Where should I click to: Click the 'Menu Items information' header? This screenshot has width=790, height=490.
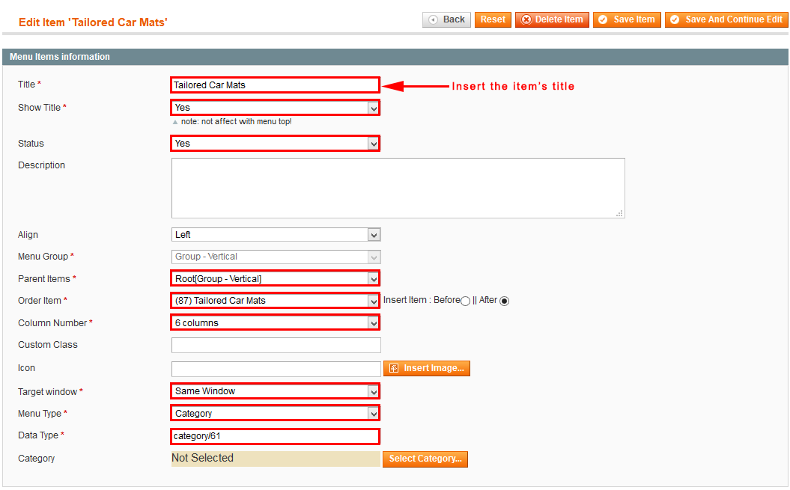coord(60,57)
